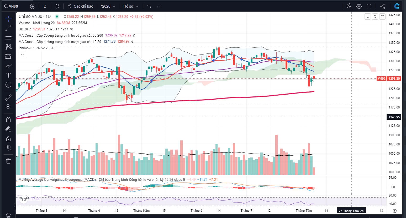The image size is (406, 218).
Task: Open chart settings gear in top toolbar
Action: [x=359, y=6]
